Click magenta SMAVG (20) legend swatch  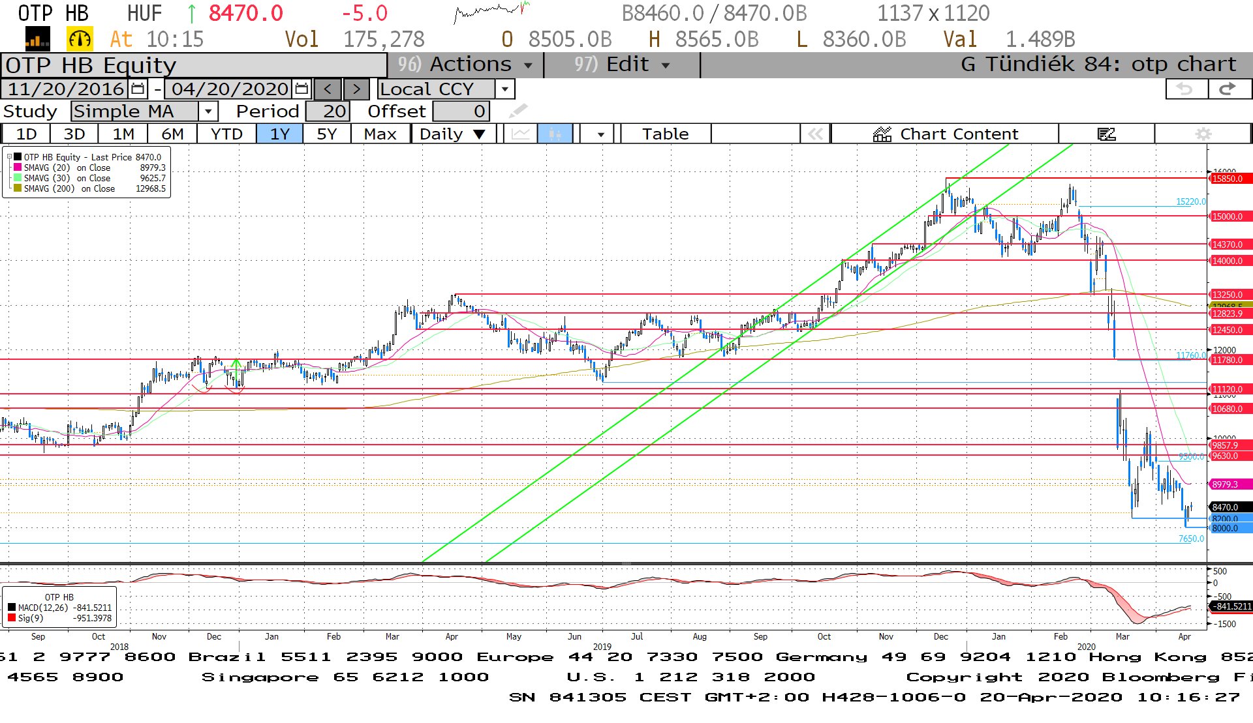pos(18,168)
